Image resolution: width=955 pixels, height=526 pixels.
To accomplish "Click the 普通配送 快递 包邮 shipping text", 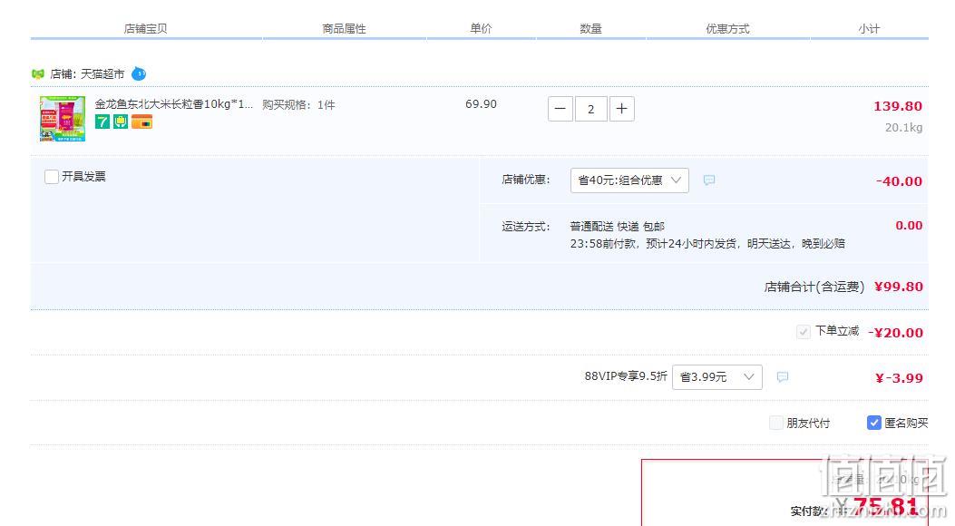I will tap(617, 227).
